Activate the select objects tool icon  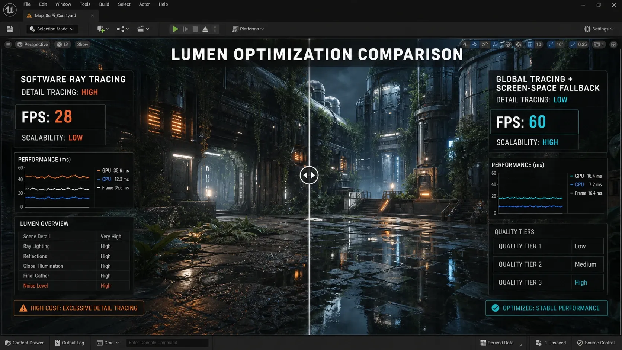[x=465, y=44]
